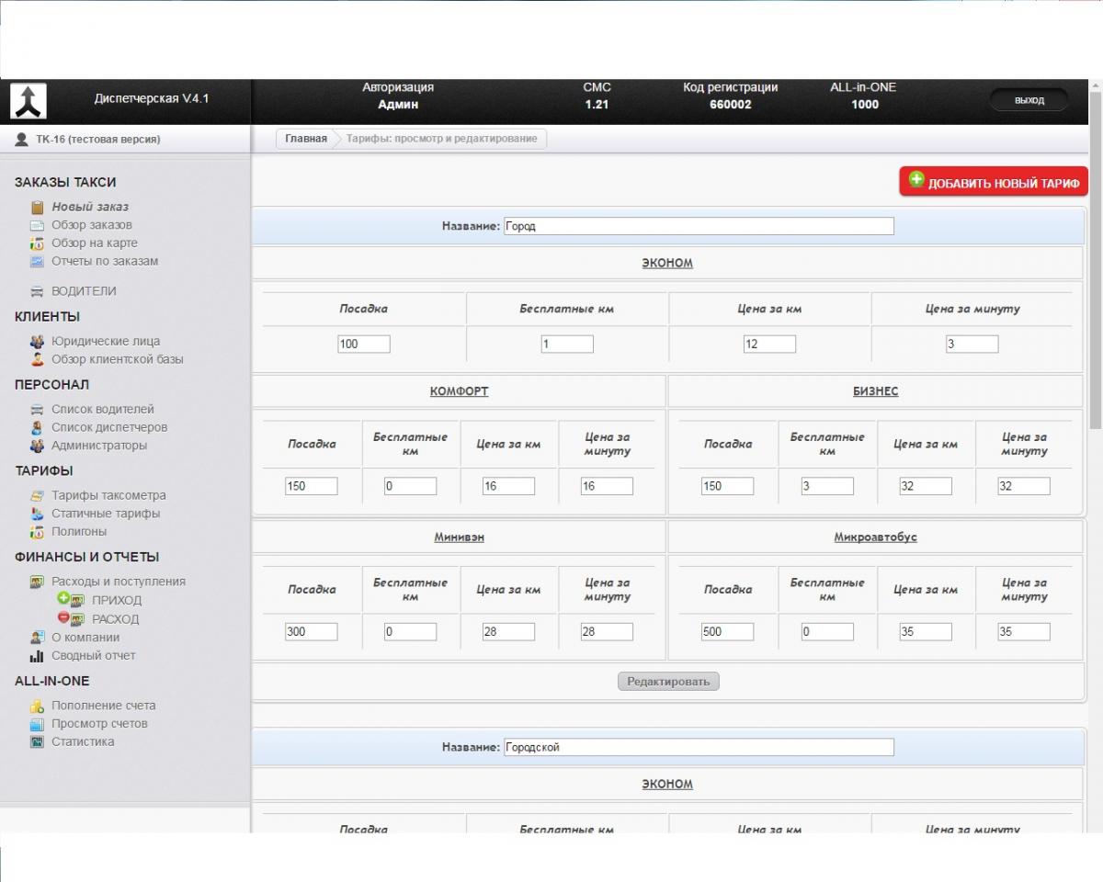The height and width of the screenshot is (882, 1103).
Task: Click the Пополнение счета coins icon
Action: click(x=37, y=706)
